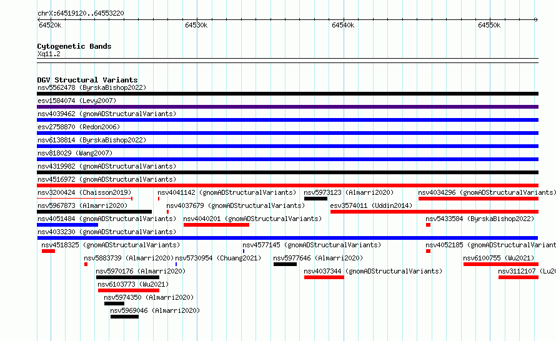Click the esv3574011 (Uddin2014) label
Screen dimensions: 556x341
pos(371,205)
